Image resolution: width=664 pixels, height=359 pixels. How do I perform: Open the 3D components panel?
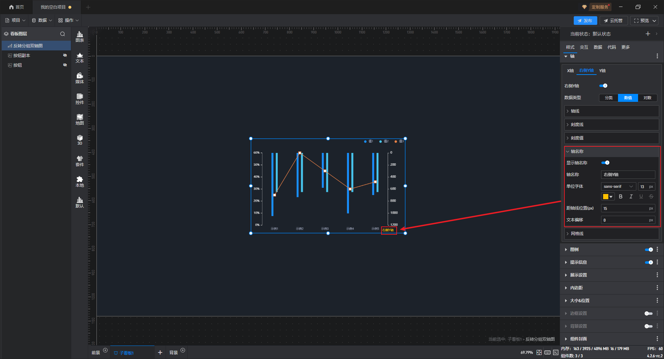pos(80,140)
